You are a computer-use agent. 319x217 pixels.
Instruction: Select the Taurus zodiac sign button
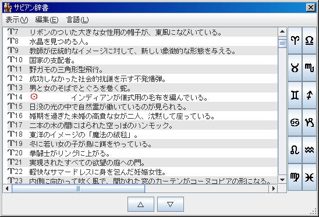click(295, 67)
